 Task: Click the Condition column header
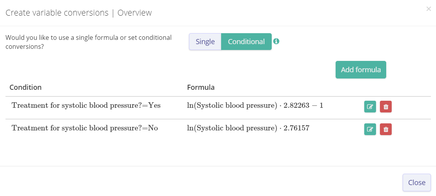pos(25,87)
